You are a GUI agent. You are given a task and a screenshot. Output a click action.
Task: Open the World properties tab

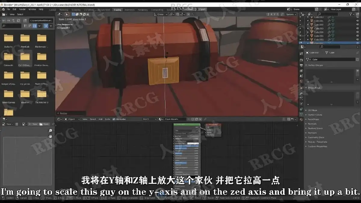[301, 82]
